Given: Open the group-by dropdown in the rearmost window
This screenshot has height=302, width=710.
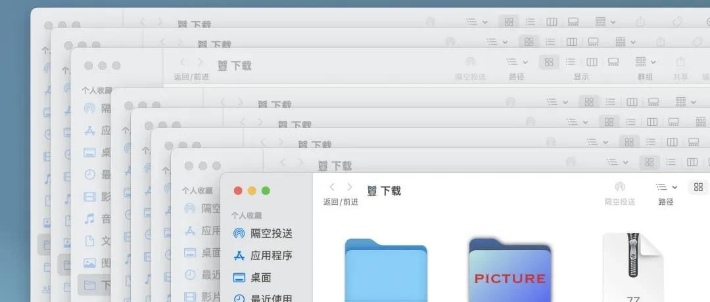Looking at the screenshot, I should coord(605,22).
